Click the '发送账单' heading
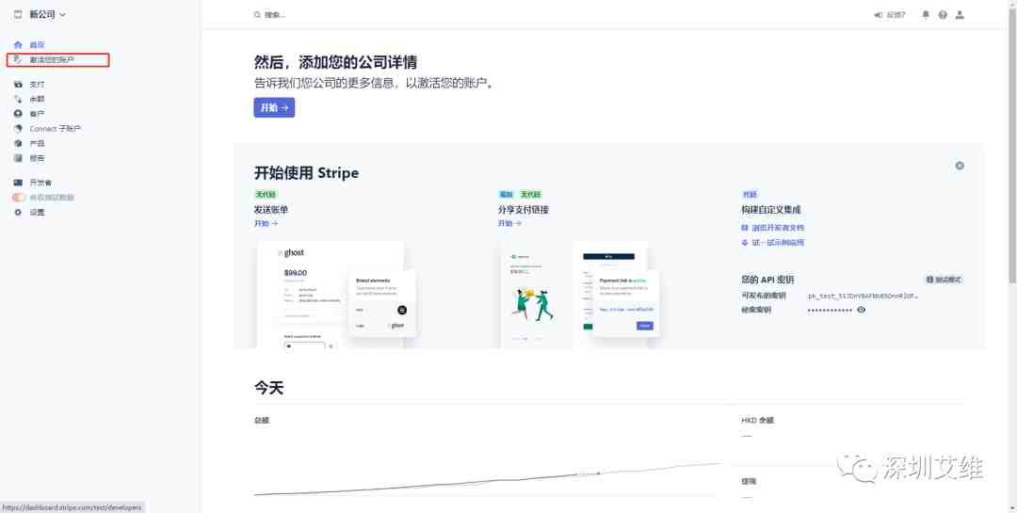This screenshot has width=1017, height=513. click(271, 210)
